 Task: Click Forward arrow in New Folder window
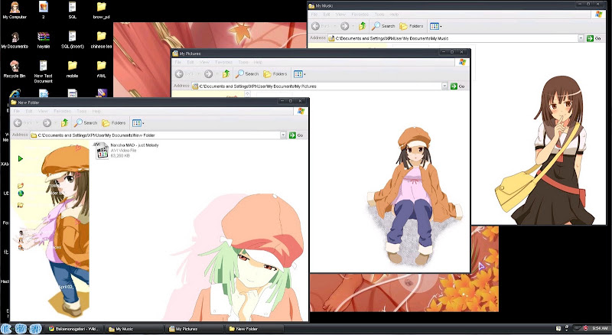point(47,123)
